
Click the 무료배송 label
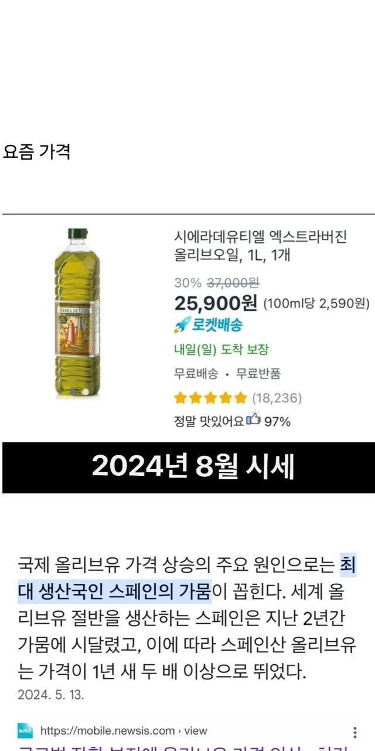pos(196,374)
